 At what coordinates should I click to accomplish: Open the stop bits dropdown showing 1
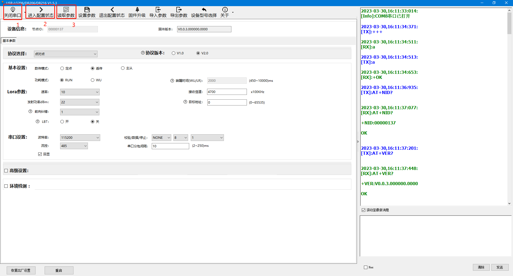click(x=207, y=137)
